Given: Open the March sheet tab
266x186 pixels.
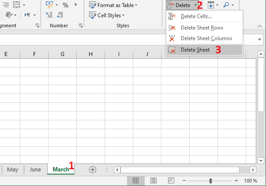Looking at the screenshot, I should coord(60,169).
